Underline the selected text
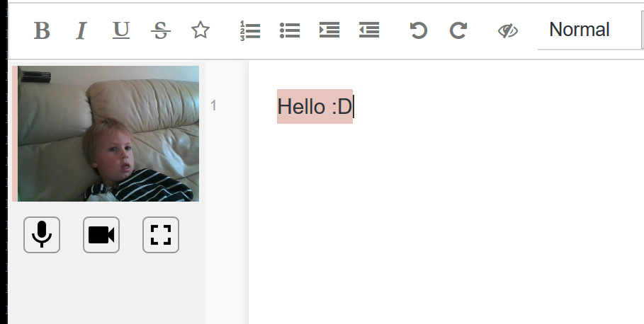644x324 pixels. [121, 30]
